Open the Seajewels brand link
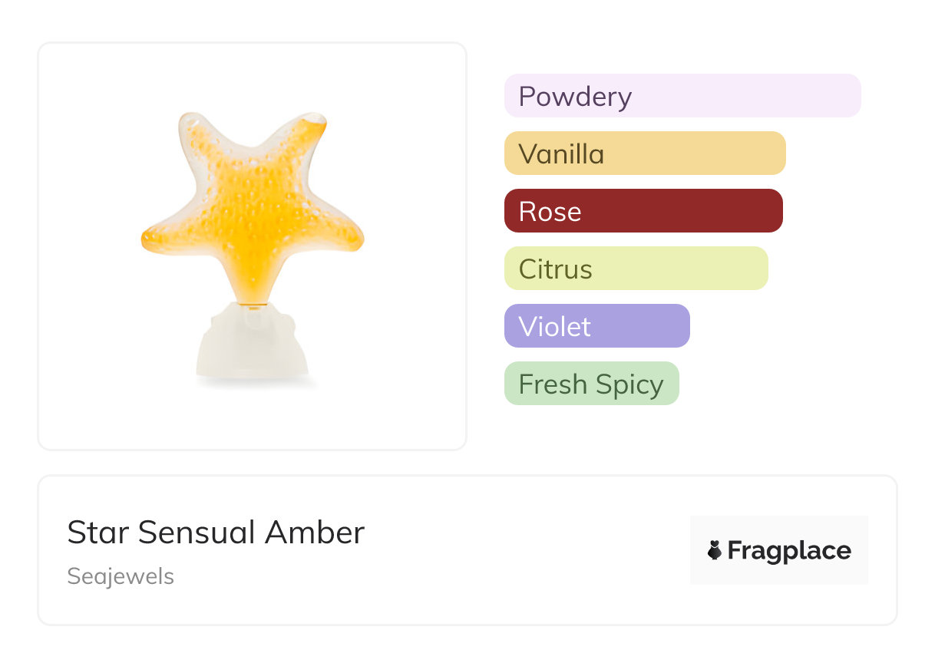The width and height of the screenshot is (935, 663). click(121, 576)
